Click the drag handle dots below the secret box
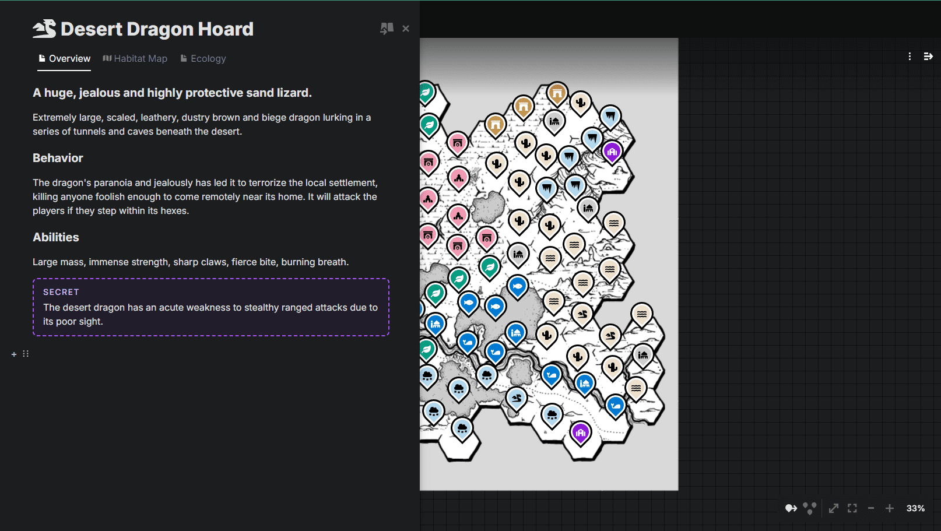Image resolution: width=941 pixels, height=531 pixels. 25,353
